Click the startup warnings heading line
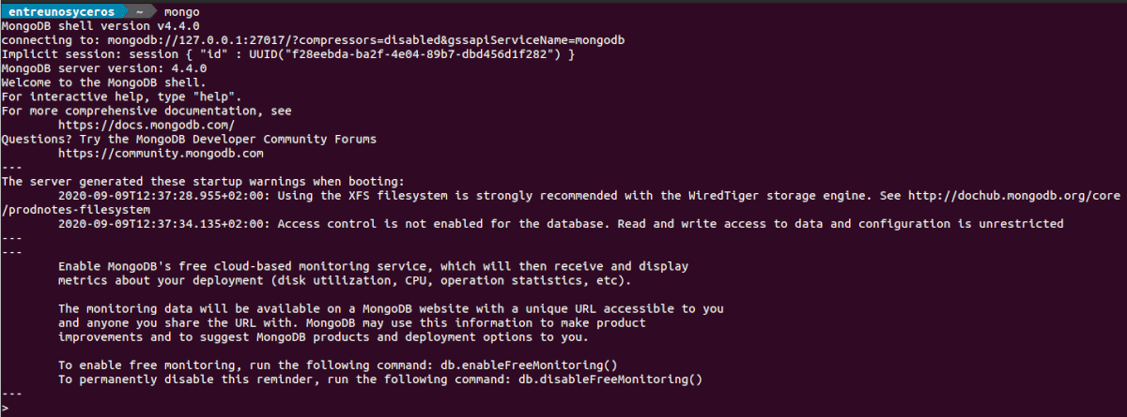The height and width of the screenshot is (417, 1127). click(203, 181)
